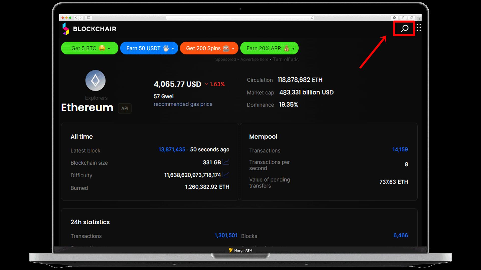481x270 pixels.
Task: Click the All time heading
Action: (x=82, y=137)
